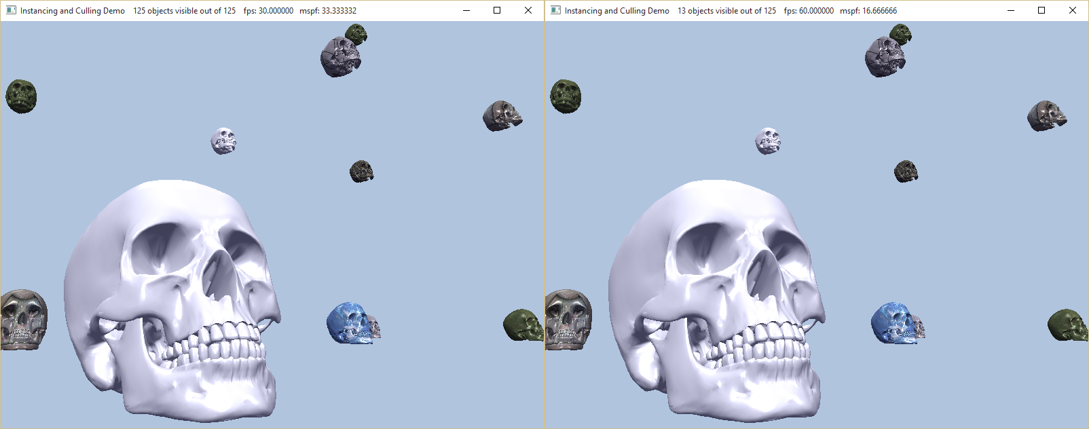Close the left Instancing and Culling Demo window
This screenshot has width=1089, height=429.
click(528, 10)
